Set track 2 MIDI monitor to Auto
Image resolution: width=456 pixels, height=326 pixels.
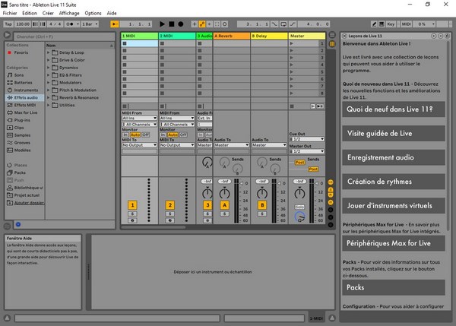[x=173, y=135]
